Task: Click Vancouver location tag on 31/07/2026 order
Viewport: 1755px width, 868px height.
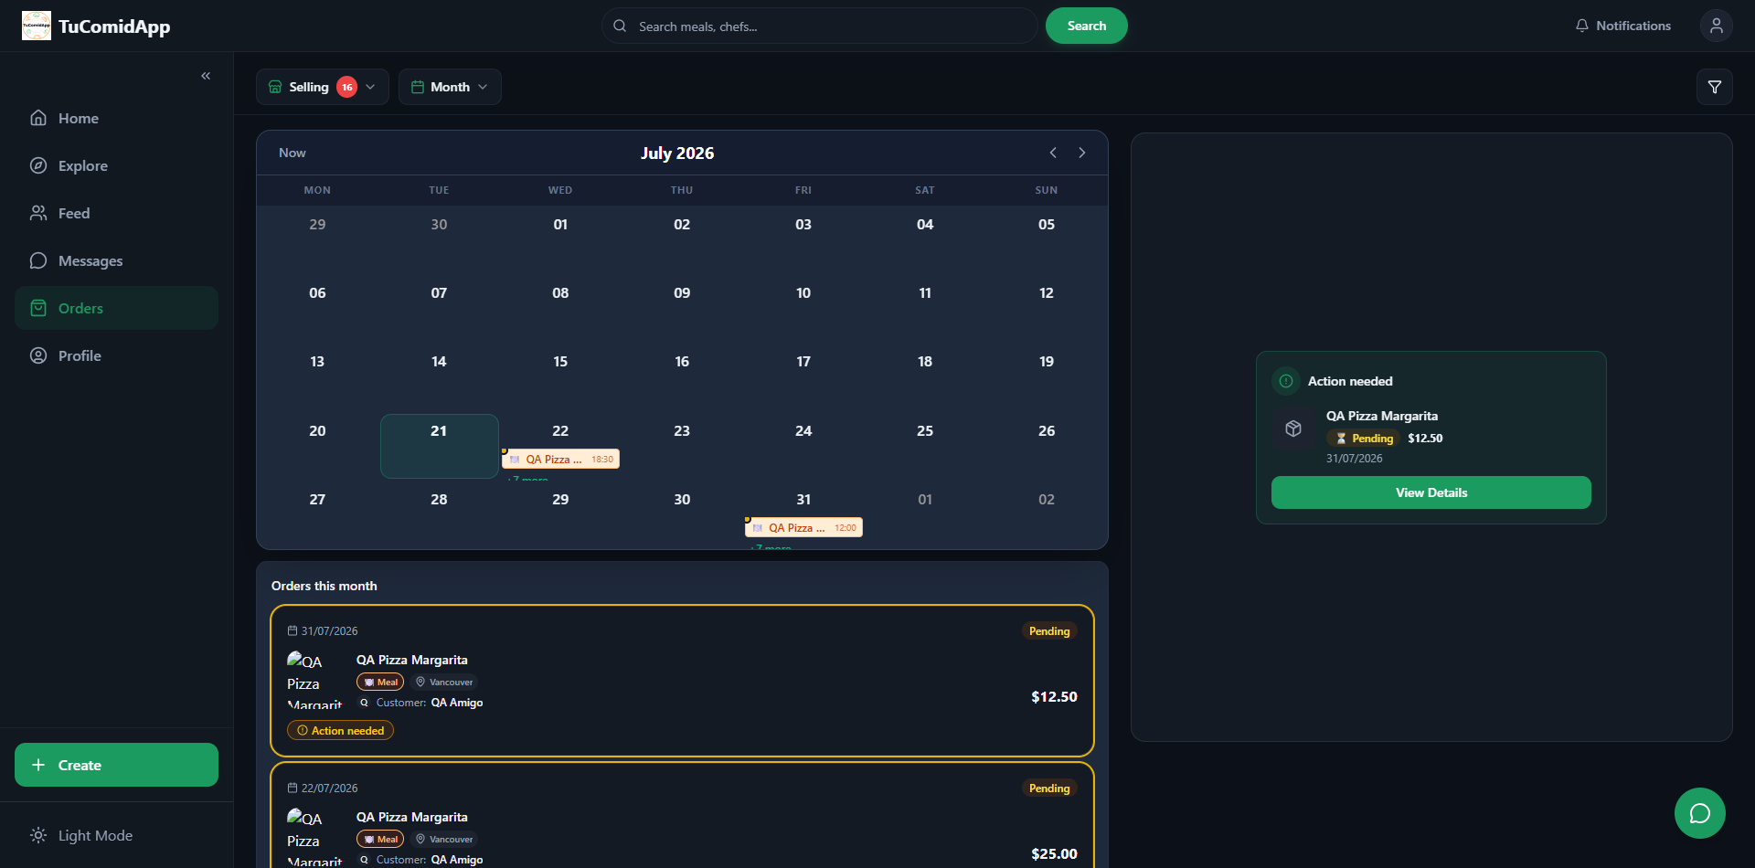Action: [444, 682]
